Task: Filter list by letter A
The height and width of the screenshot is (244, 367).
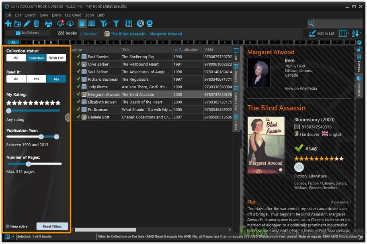Action: coord(39,42)
